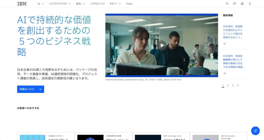Switch to news page 2
The height and width of the screenshot is (140, 264).
pos(228,85)
